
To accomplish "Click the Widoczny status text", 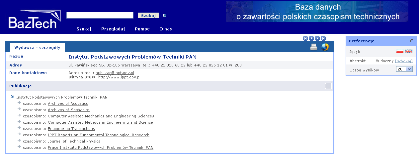I will (384, 61).
